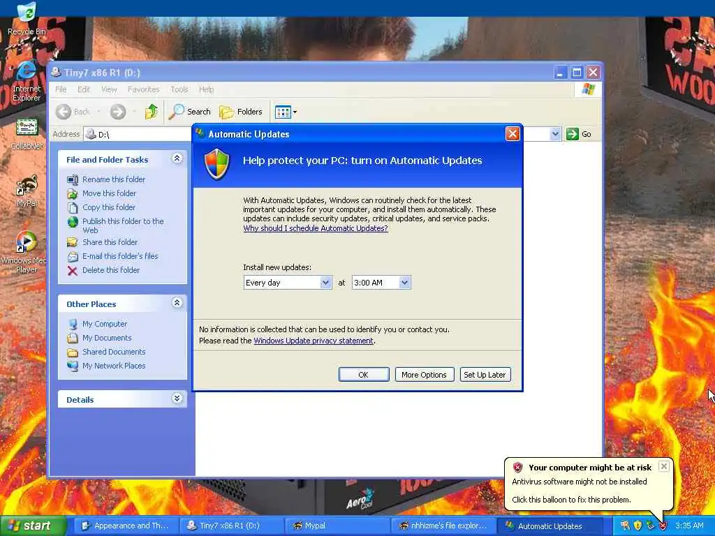Click the Windows flag logo in Explorer
Image resolution: width=715 pixels, height=536 pixels.
tap(588, 89)
